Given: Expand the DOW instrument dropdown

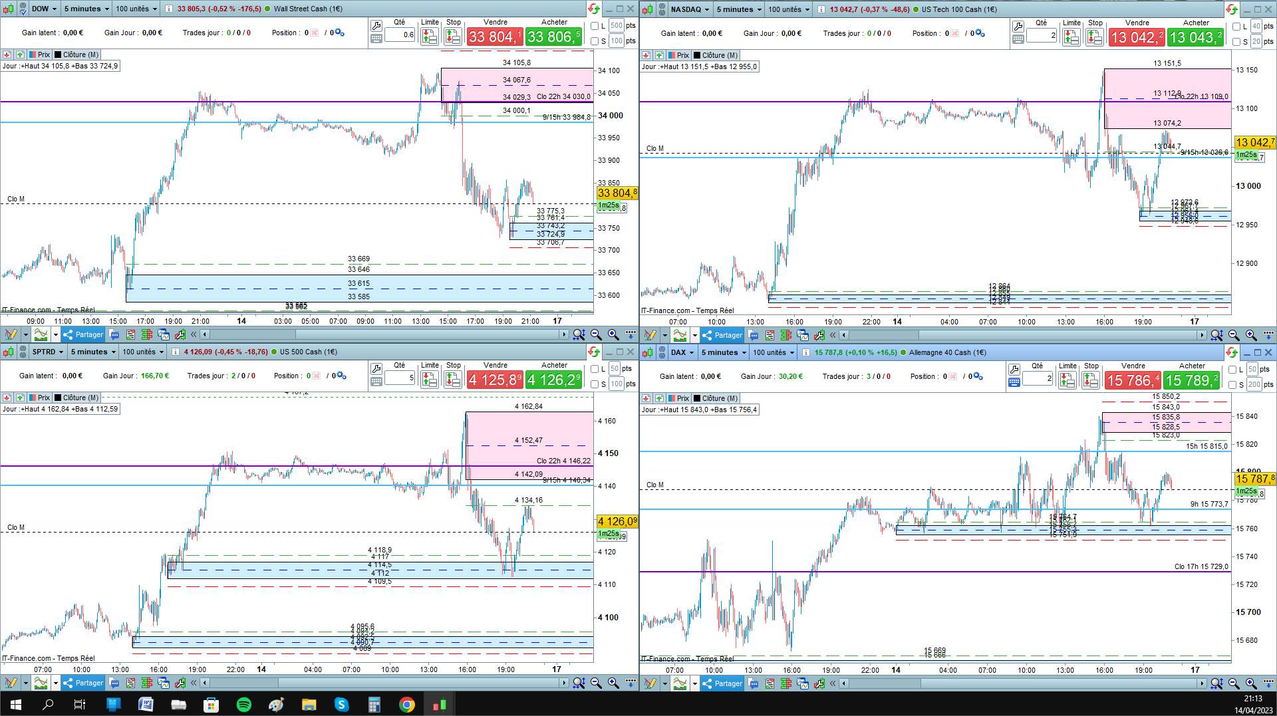Looking at the screenshot, I should tap(43, 9).
